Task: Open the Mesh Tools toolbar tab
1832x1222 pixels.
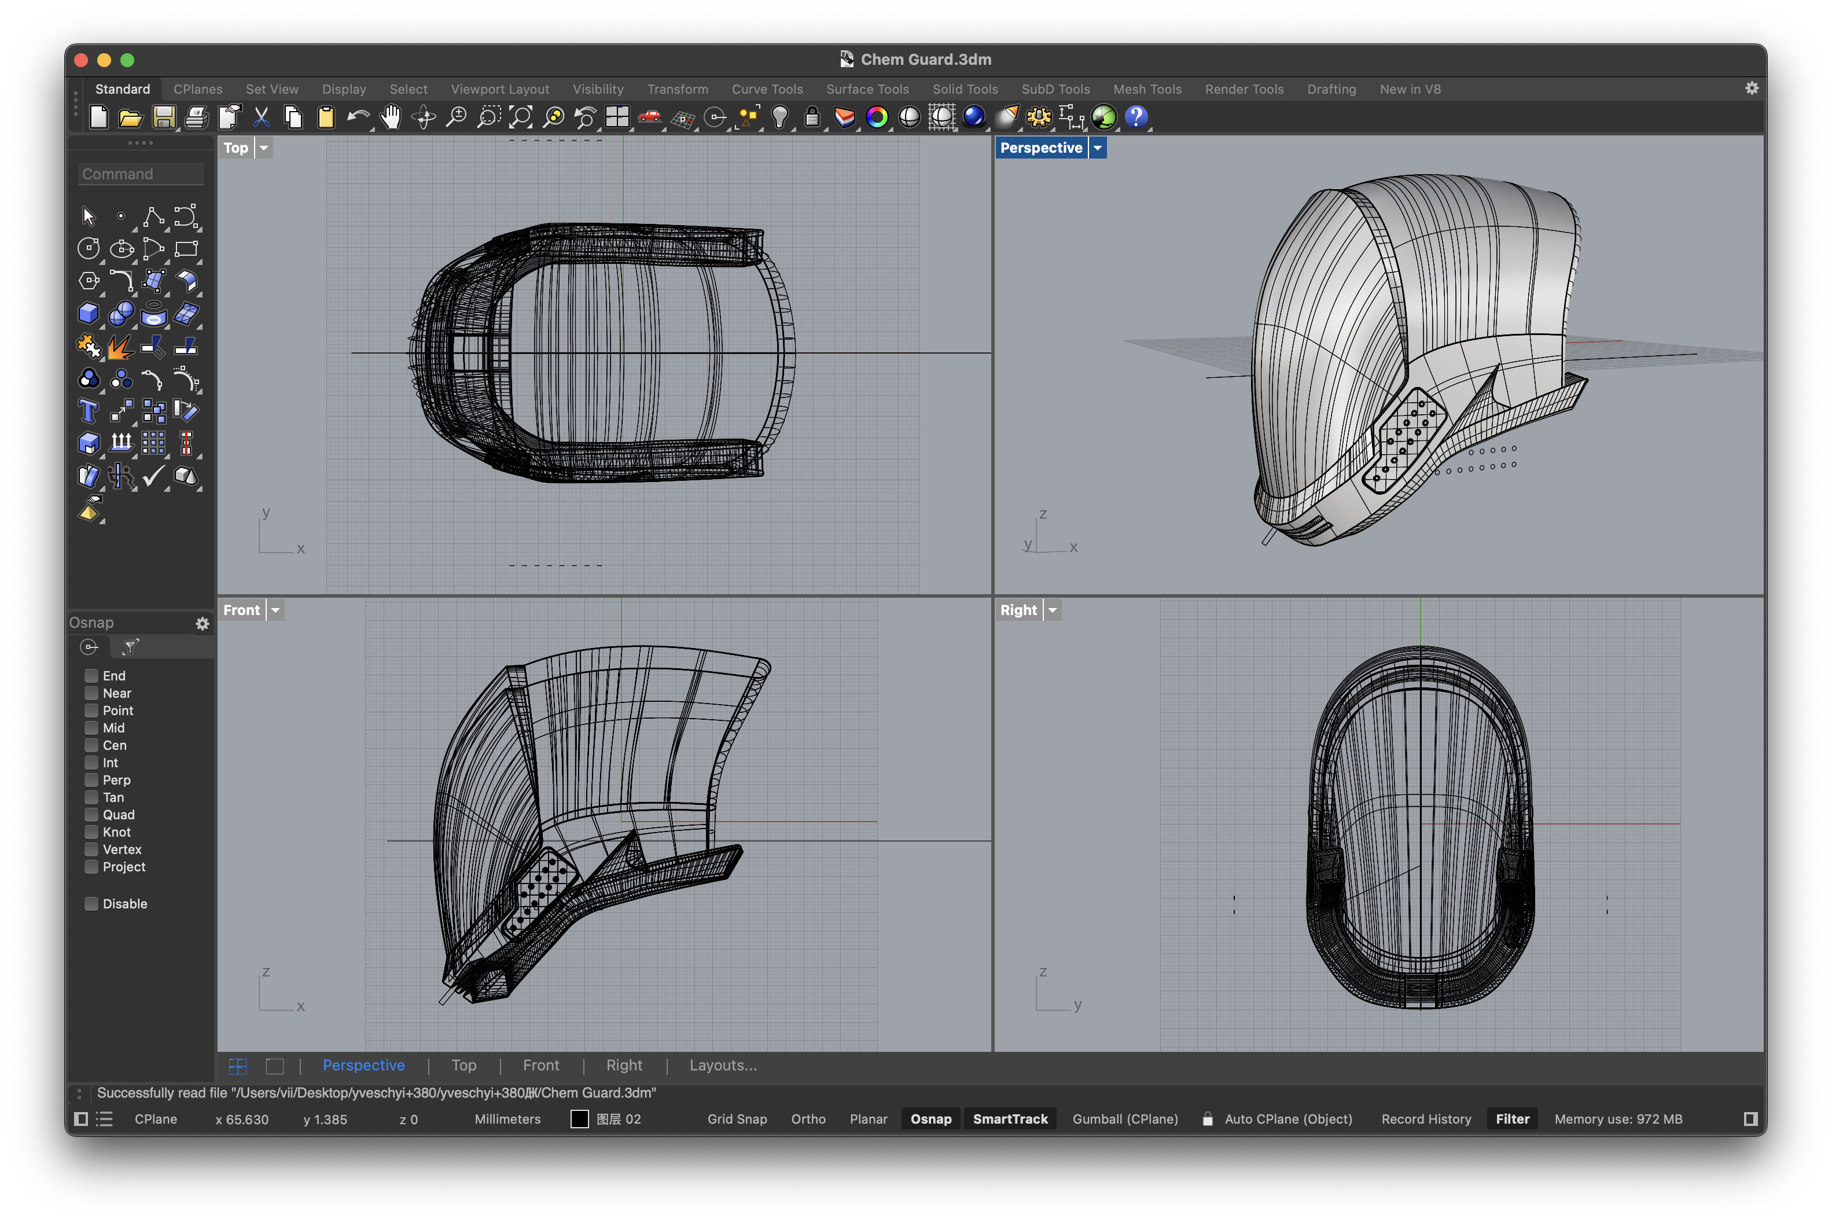Action: pos(1147,89)
